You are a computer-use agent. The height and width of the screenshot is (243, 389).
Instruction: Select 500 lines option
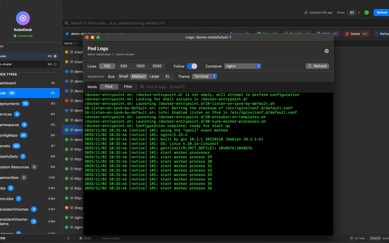[124, 66]
